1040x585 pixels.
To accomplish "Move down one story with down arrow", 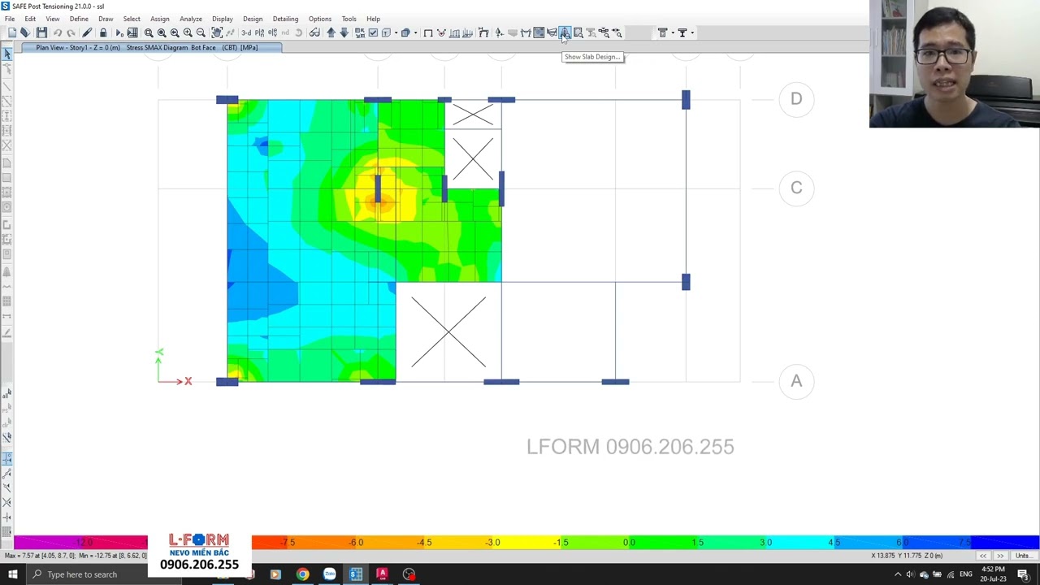I will tap(344, 32).
